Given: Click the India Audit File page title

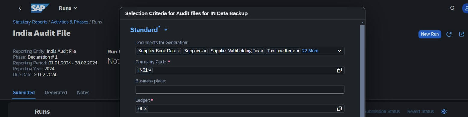Looking at the screenshot, I should coord(42,33).
